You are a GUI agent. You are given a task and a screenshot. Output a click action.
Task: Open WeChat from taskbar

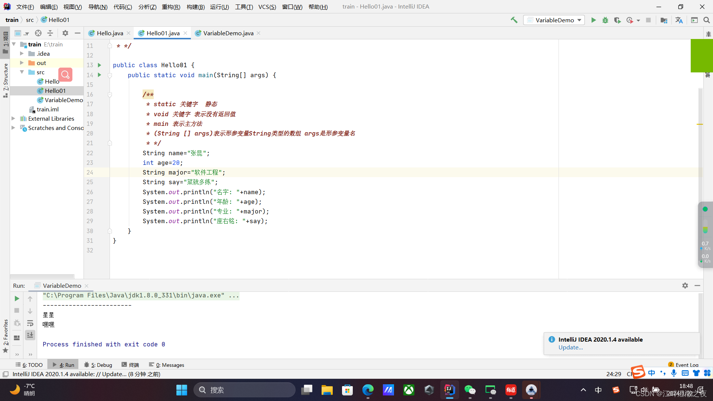[470, 390]
